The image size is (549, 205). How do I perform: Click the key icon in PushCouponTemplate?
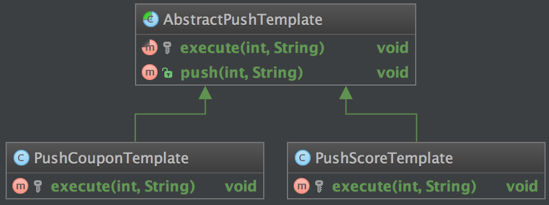(38, 186)
